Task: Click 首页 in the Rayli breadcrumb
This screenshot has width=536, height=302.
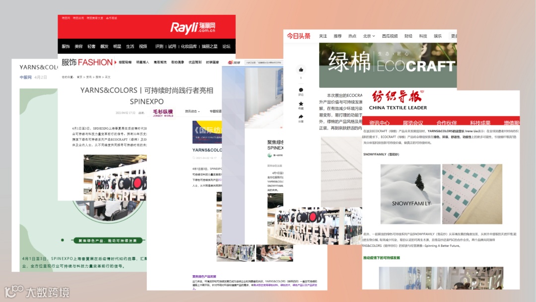Action: click(79, 77)
